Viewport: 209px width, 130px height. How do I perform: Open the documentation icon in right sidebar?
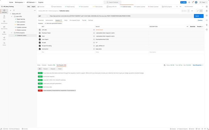click(207, 11)
